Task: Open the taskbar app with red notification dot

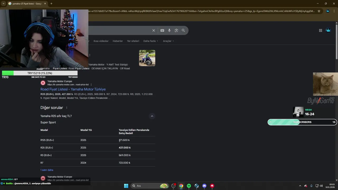Action: point(173,186)
